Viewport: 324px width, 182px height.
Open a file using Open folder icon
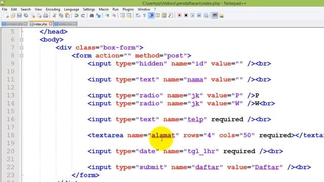click(x=13, y=16)
